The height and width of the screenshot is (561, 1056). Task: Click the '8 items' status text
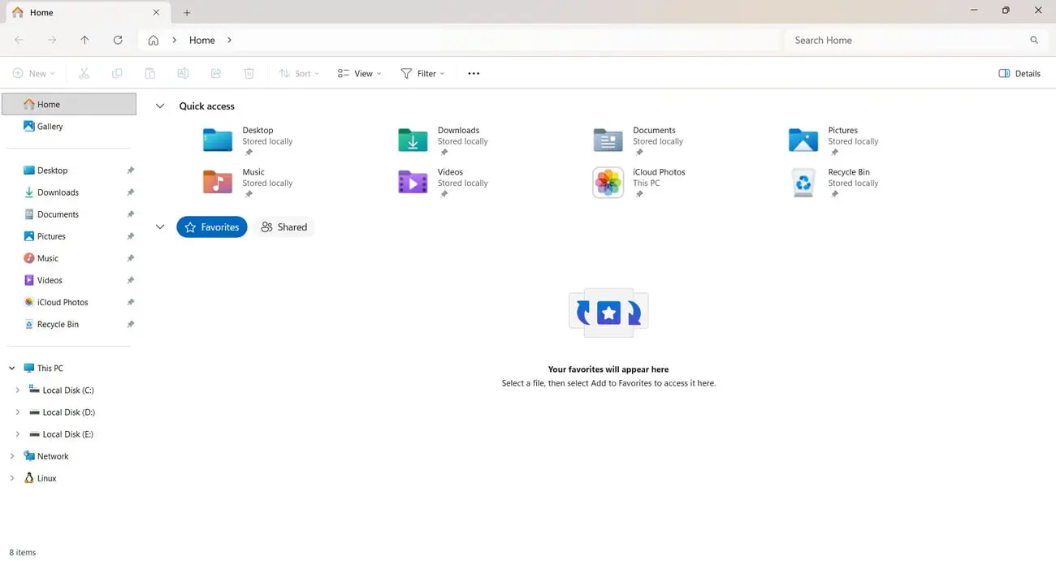[23, 552]
